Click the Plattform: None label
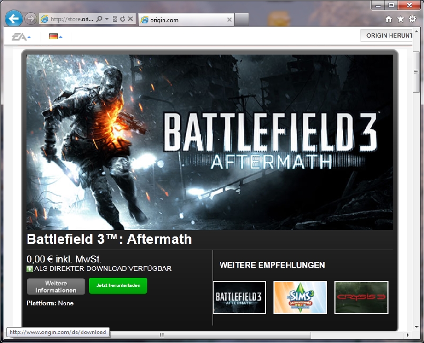The width and height of the screenshot is (424, 343). [50, 303]
